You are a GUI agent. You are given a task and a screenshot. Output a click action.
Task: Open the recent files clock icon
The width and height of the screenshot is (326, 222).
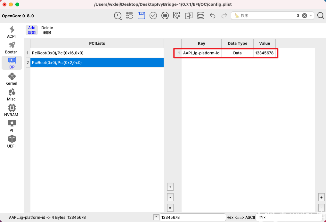(118, 16)
